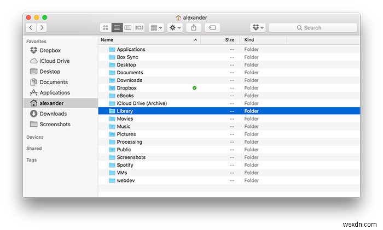Select the Screenshots folder in the list
This screenshot has width=383, height=230.
[229, 157]
